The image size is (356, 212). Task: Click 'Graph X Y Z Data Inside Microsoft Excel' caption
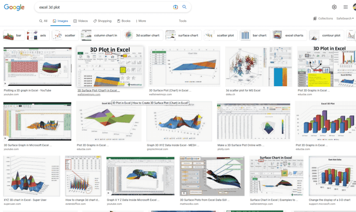[133, 200]
